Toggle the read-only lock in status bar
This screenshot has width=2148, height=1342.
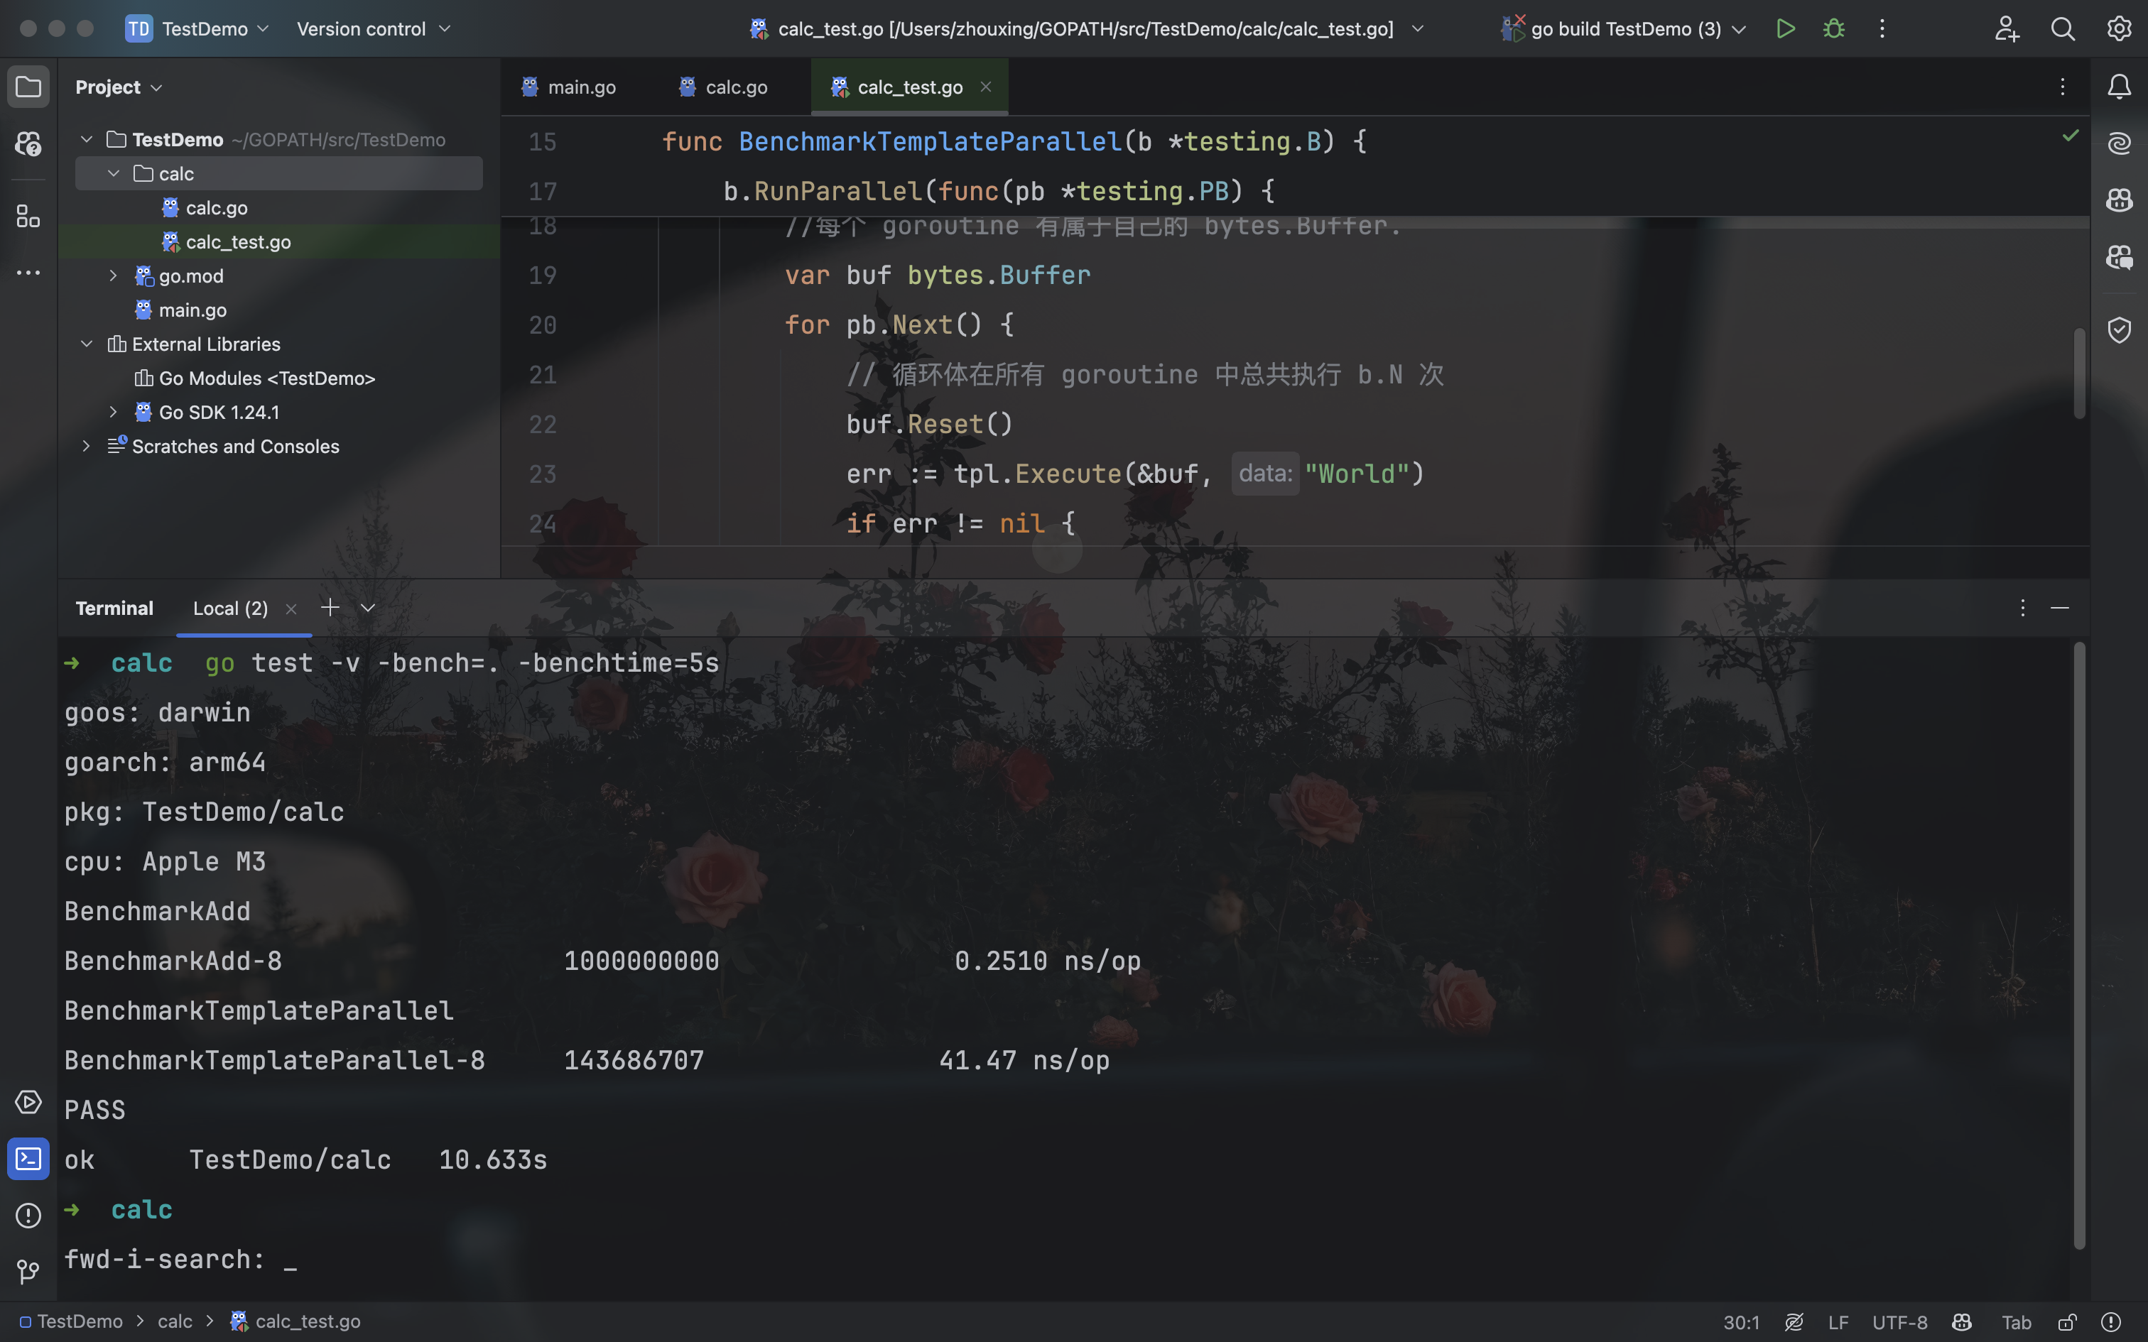coord(2067,1321)
